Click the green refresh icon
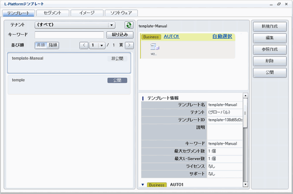Image resolution: width=293 pixels, height=194 pixels. [129, 25]
